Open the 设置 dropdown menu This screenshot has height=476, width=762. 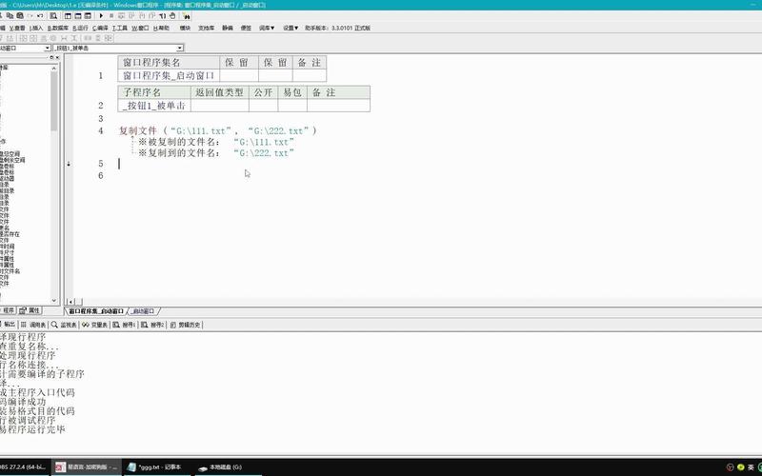coord(291,29)
